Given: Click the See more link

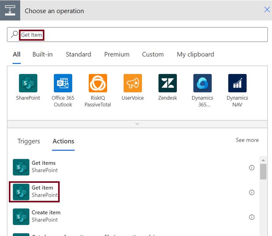Looking at the screenshot, I should (247, 140).
